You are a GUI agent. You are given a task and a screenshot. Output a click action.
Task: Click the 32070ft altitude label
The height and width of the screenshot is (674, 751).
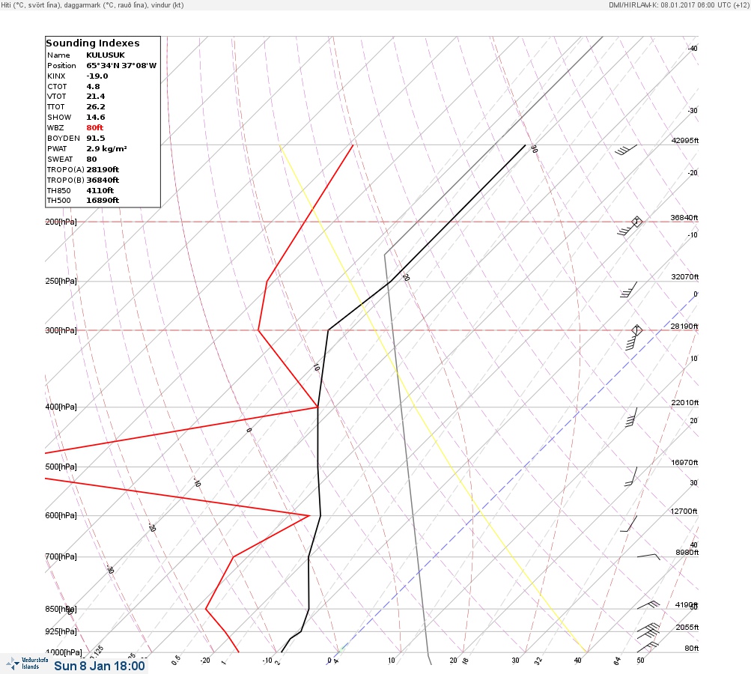(x=685, y=277)
